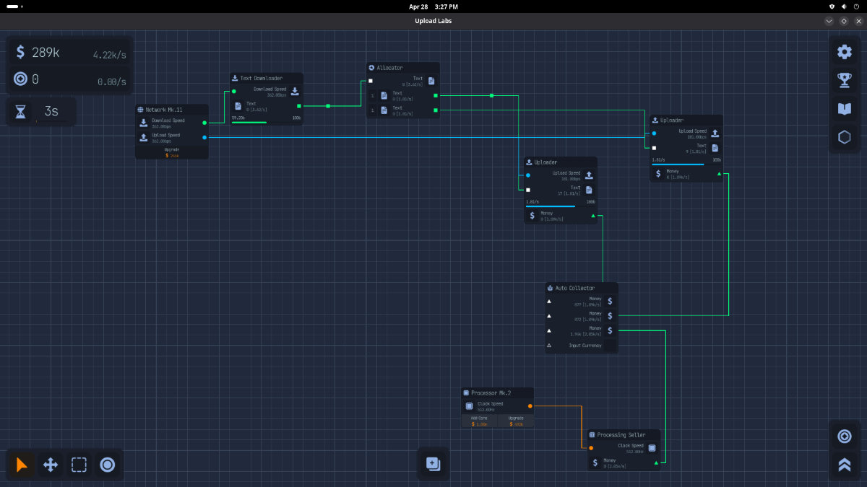Click the Auto Collector Input Currency hollow triangle
The image size is (867, 487).
[x=549, y=346]
